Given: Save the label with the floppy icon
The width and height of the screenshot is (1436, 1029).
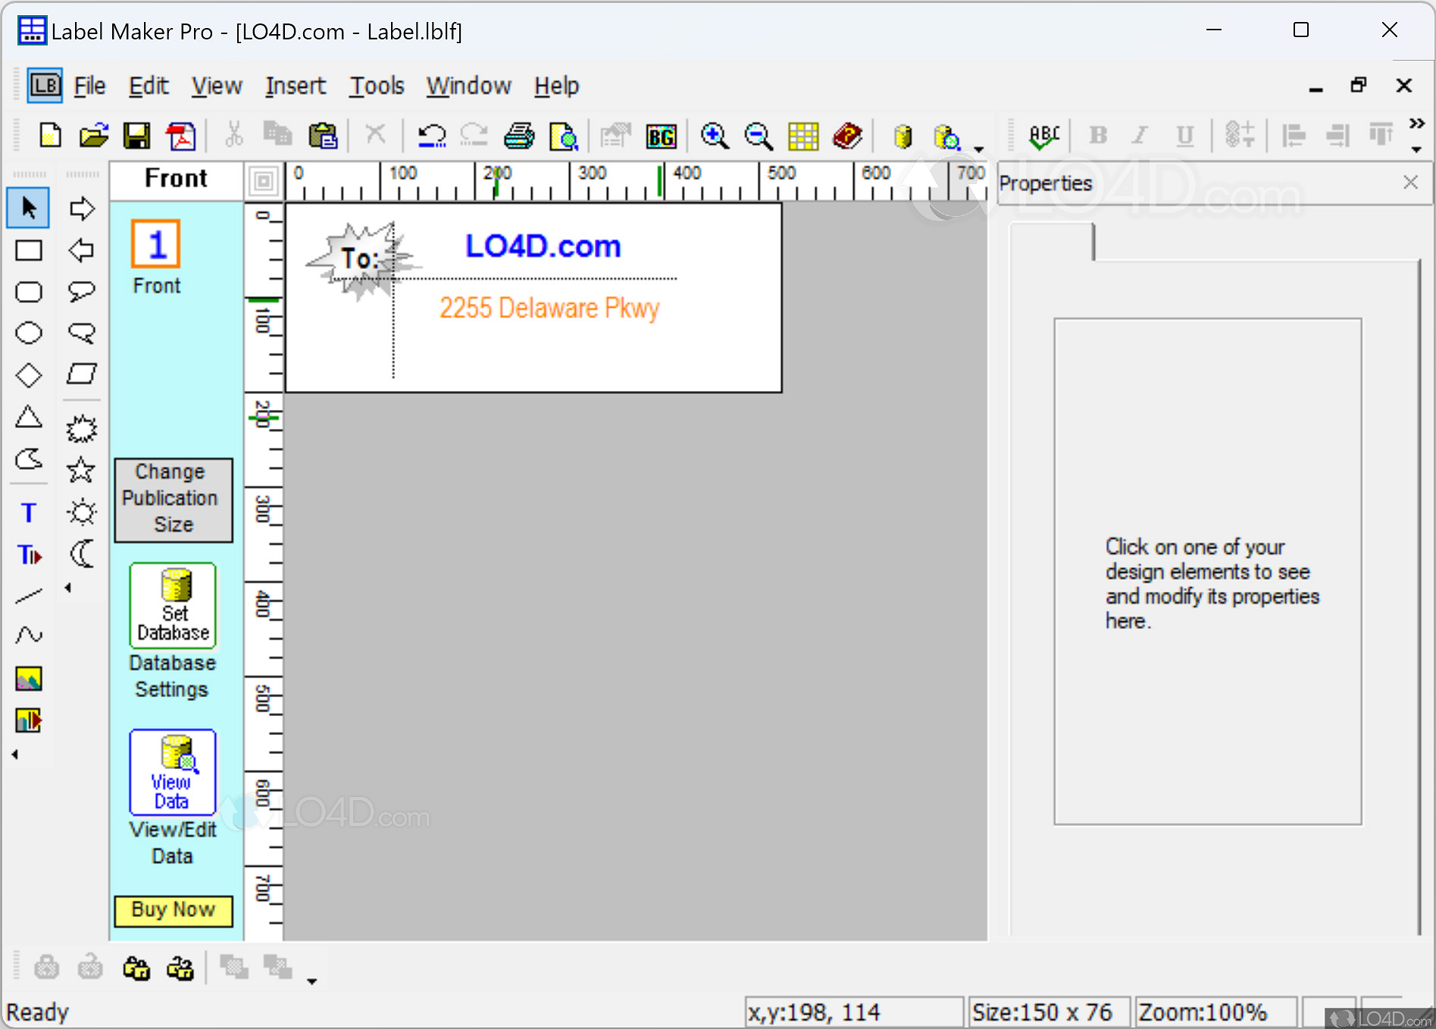Looking at the screenshot, I should coord(137,136).
